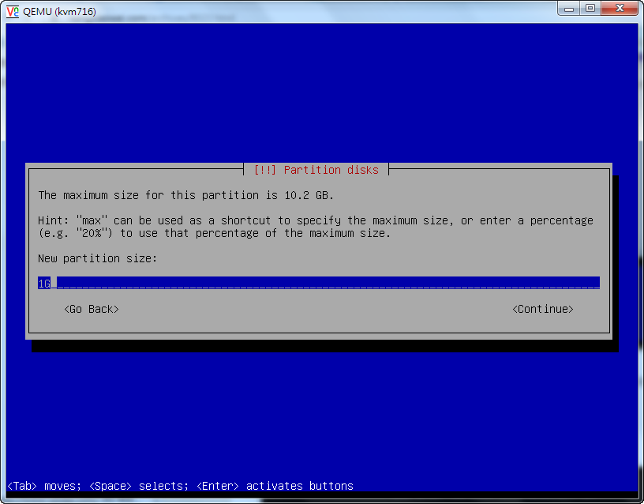The image size is (644, 504).
Task: Click the "New partition size:" label
Action: (97, 258)
